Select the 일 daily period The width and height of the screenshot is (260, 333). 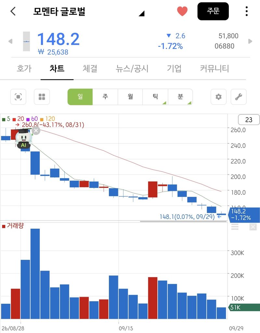pos(80,97)
